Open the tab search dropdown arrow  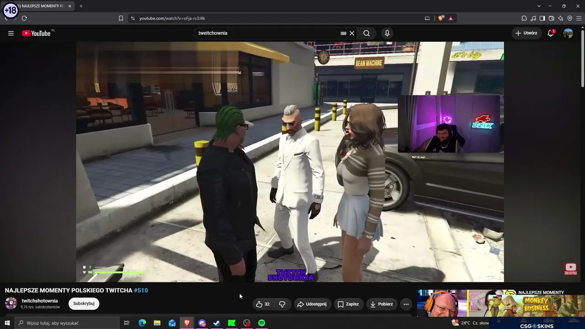[x=539, y=6]
